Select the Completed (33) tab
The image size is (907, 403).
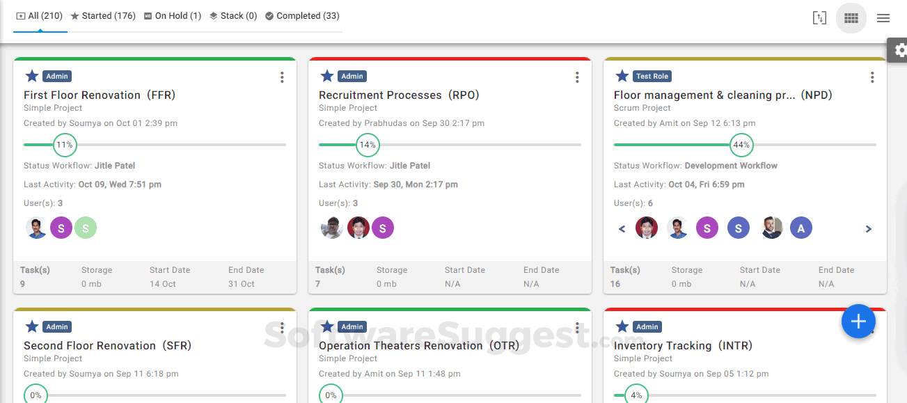coord(302,16)
